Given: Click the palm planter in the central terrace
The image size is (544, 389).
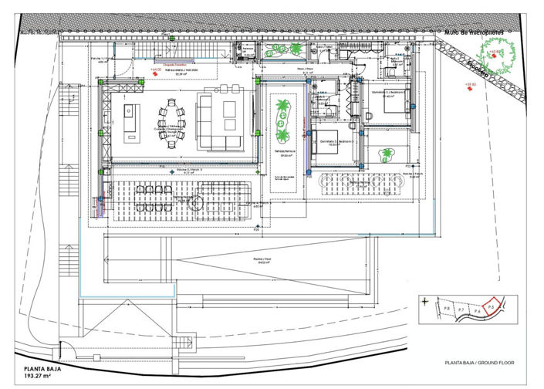Looking at the screenshot, I should [282, 120].
